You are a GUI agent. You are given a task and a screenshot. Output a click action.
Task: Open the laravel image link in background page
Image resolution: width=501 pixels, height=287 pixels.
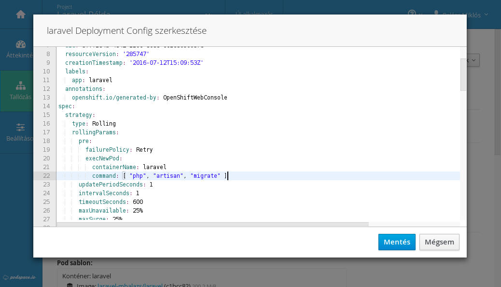click(x=130, y=285)
